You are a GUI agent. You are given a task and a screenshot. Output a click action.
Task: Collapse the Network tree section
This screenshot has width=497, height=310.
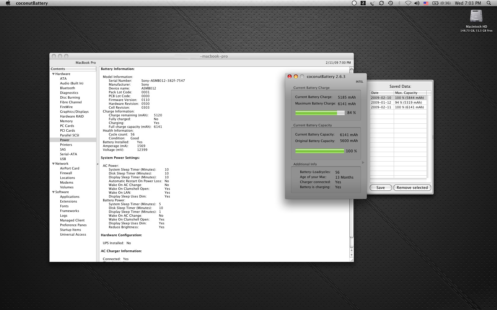(53, 164)
